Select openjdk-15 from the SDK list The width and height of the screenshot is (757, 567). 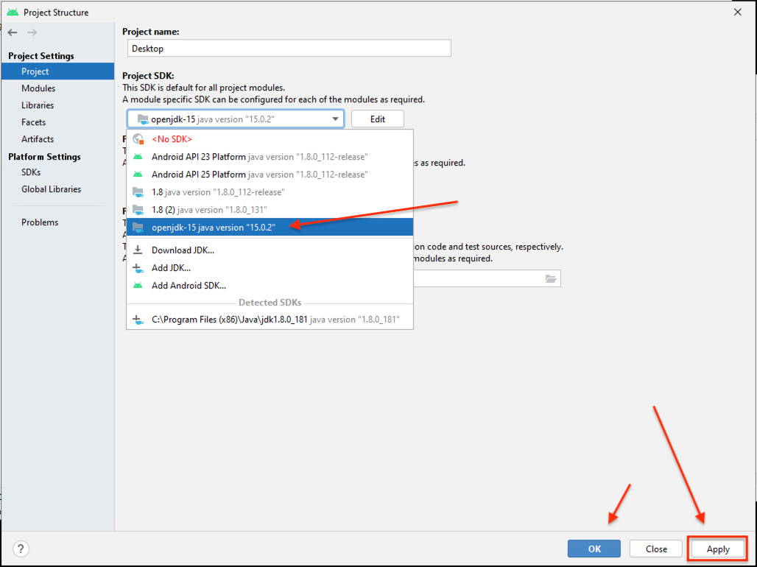(213, 228)
